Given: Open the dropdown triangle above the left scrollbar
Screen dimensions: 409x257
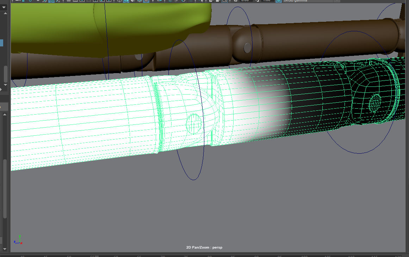Looking at the screenshot, I should (x=4, y=7).
